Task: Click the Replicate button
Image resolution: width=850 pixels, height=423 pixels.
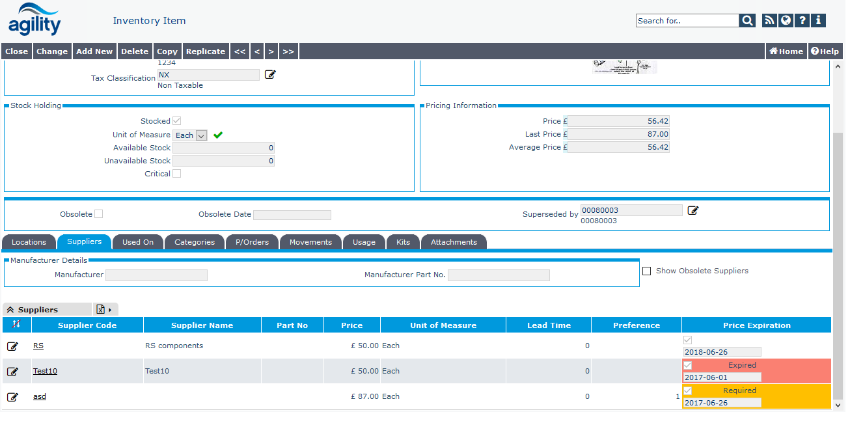Action: (x=205, y=51)
